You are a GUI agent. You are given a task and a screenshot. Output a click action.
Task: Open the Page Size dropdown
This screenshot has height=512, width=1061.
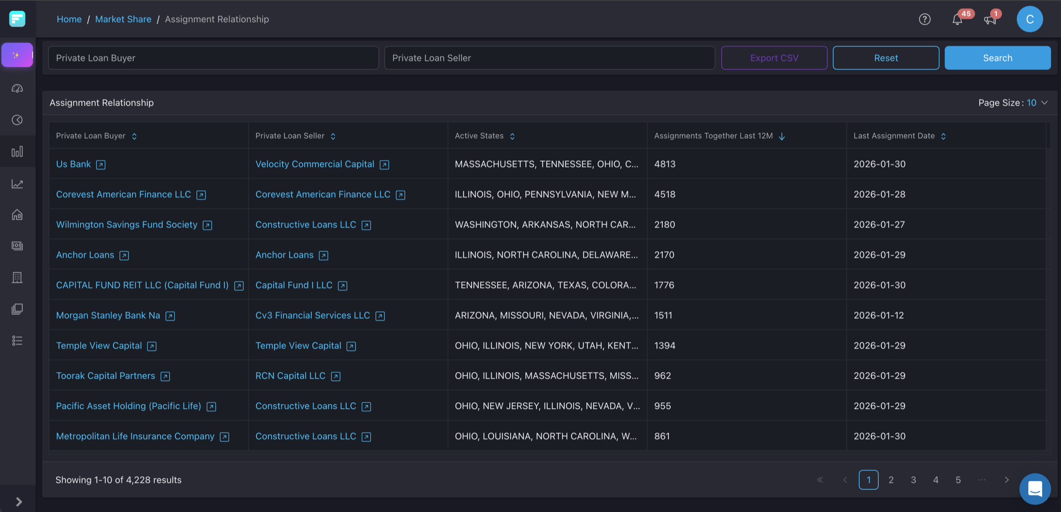click(1037, 103)
